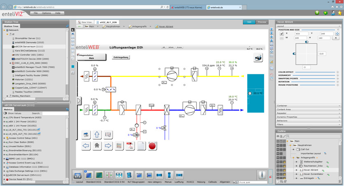Click the home button in the graphic
The height and width of the screenshot is (186, 344).
tap(97, 146)
